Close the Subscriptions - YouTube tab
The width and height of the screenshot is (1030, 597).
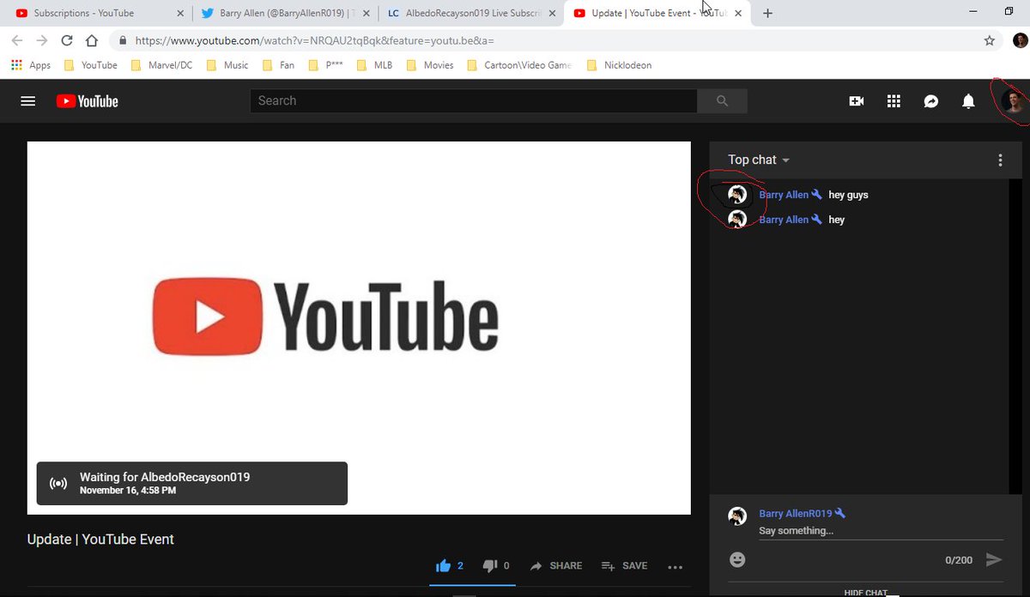click(x=179, y=14)
